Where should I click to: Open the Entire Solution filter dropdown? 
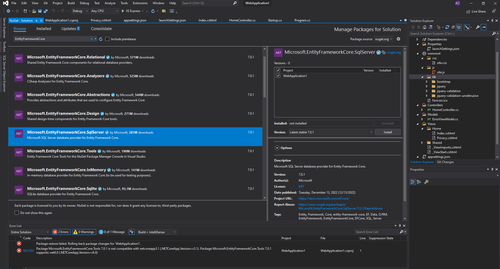[x=30, y=232]
